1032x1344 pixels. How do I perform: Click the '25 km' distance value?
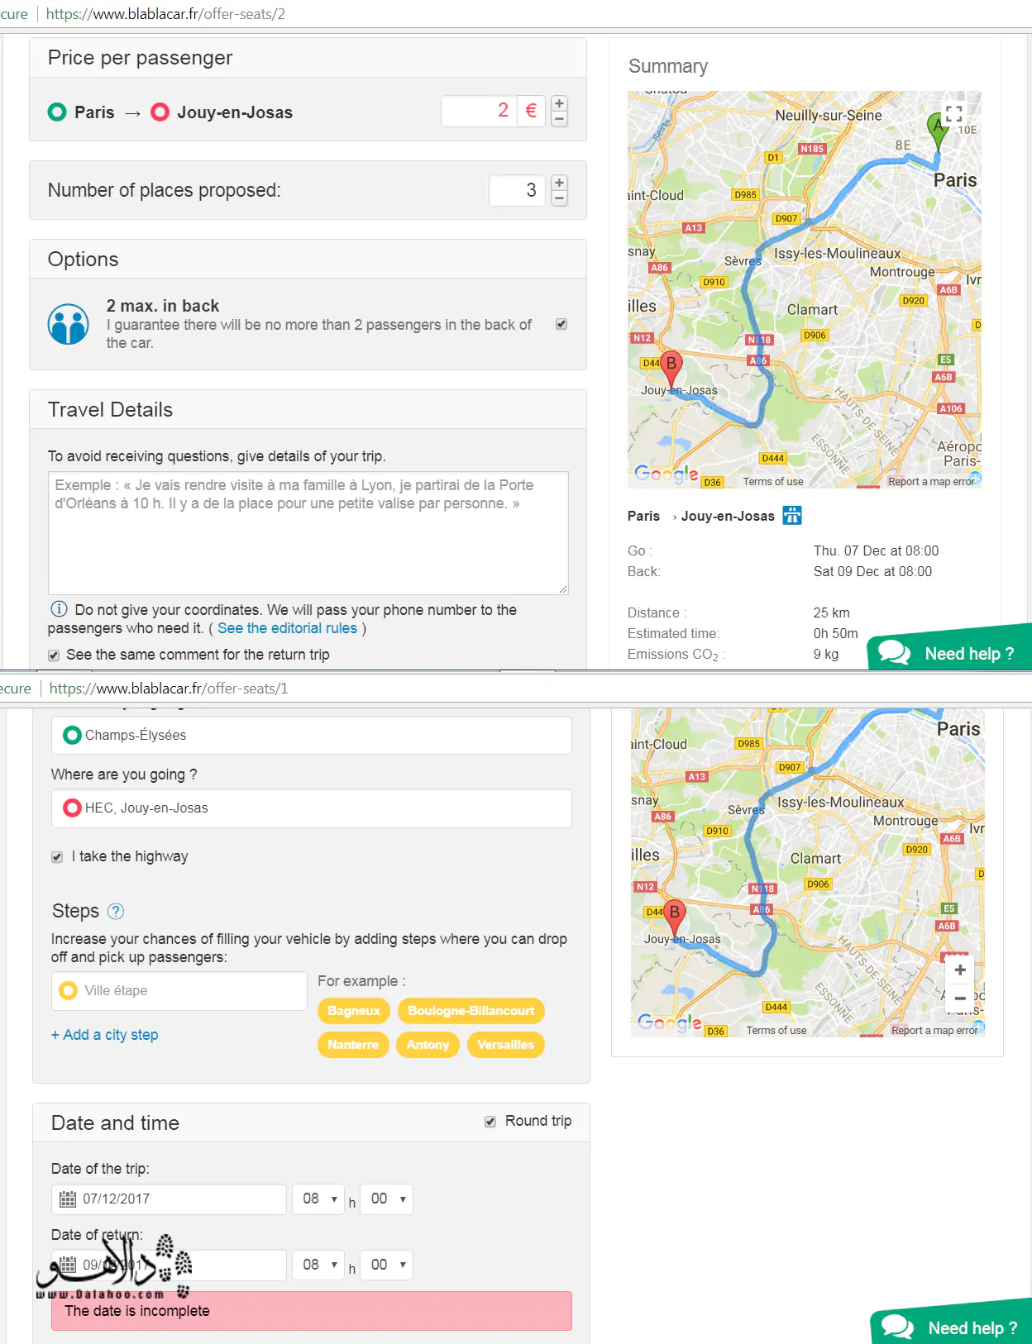coord(831,612)
